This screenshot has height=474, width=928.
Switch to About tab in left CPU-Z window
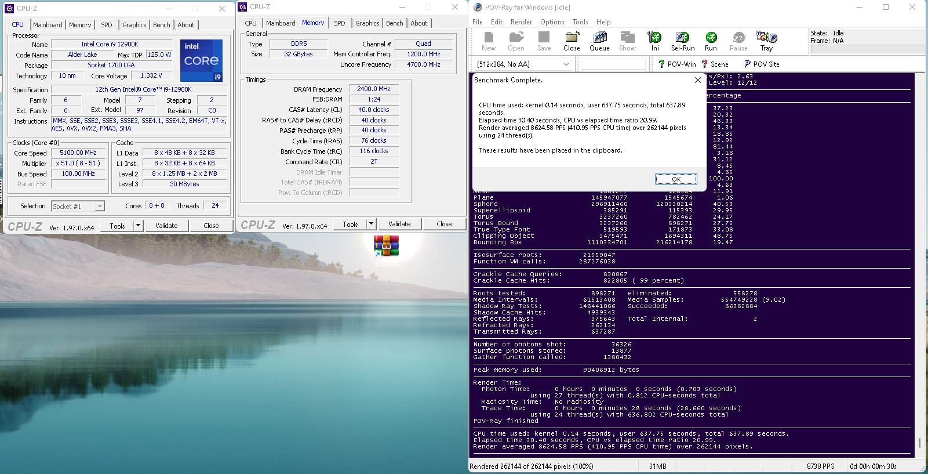coord(186,25)
